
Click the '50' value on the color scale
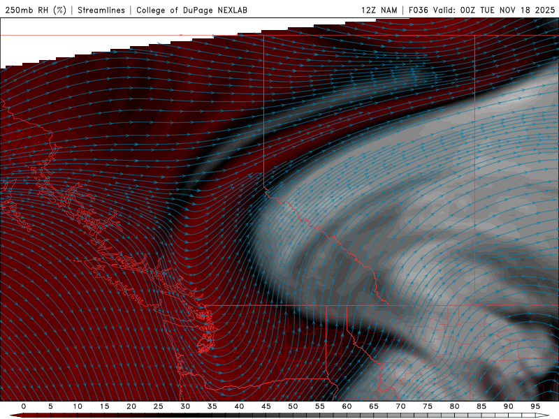click(x=293, y=406)
